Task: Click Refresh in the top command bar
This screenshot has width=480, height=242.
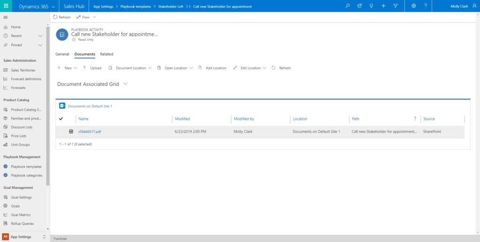Action: pyautogui.click(x=61, y=17)
